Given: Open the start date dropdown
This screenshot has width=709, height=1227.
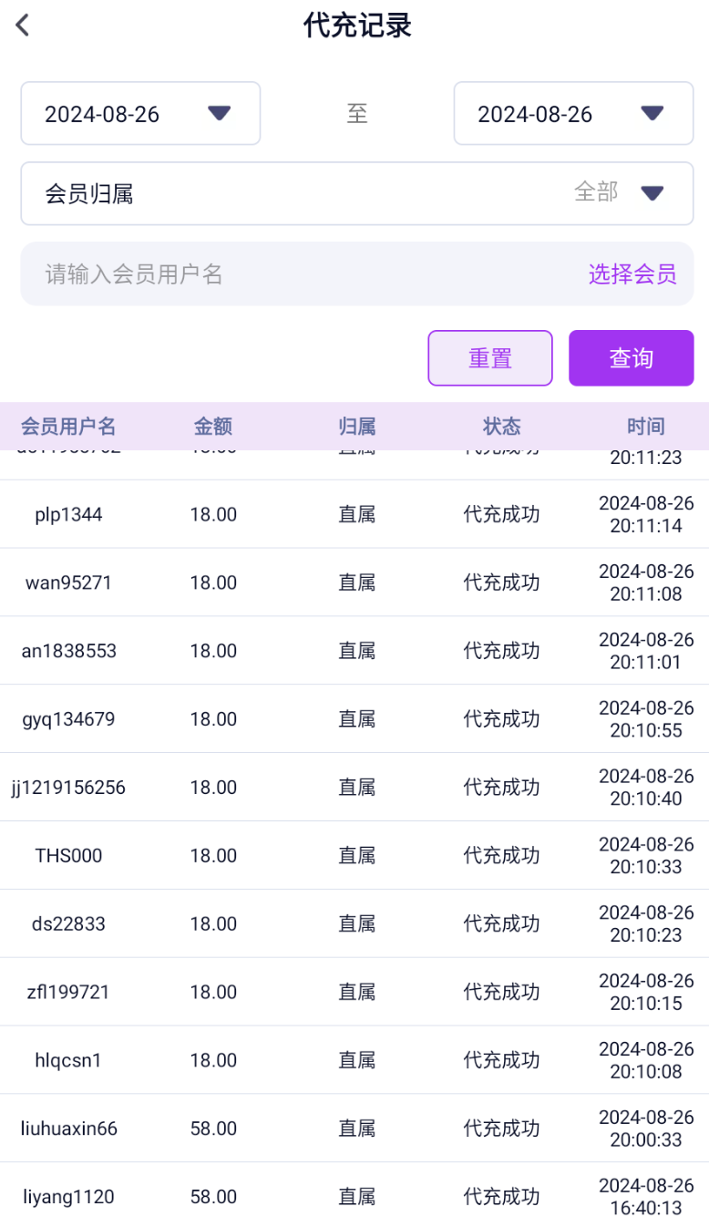Looking at the screenshot, I should click(140, 114).
